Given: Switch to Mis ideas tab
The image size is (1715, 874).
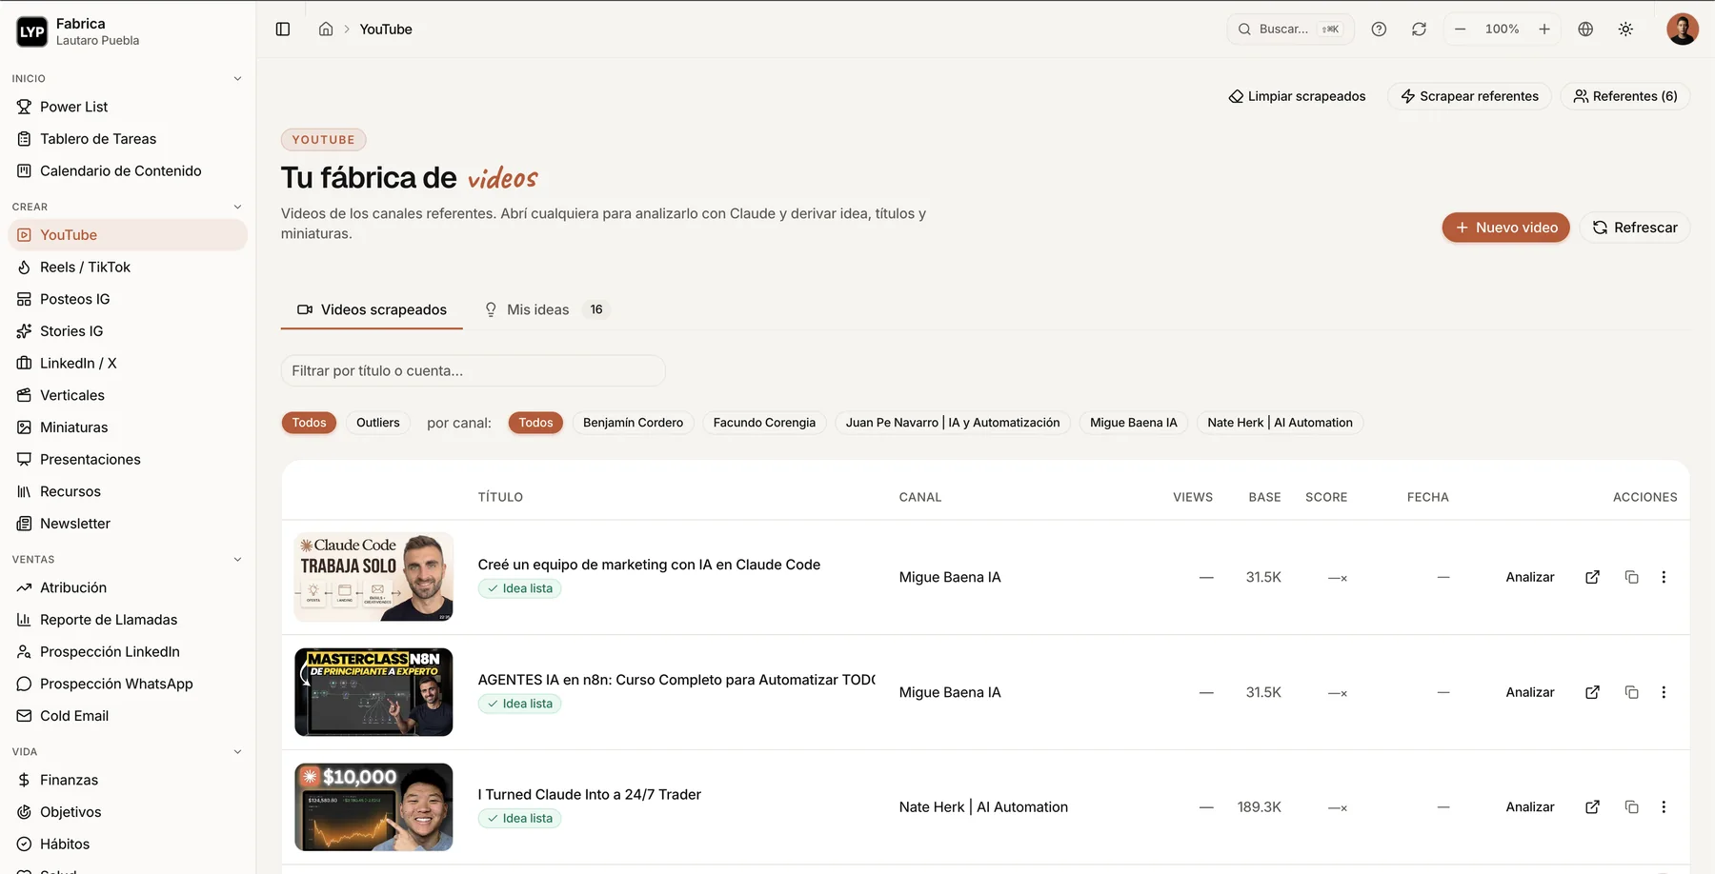Looking at the screenshot, I should (x=545, y=309).
